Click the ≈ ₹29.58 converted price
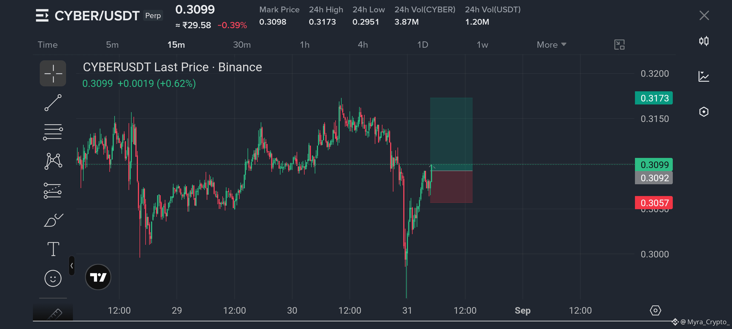This screenshot has width=732, height=329. click(193, 25)
